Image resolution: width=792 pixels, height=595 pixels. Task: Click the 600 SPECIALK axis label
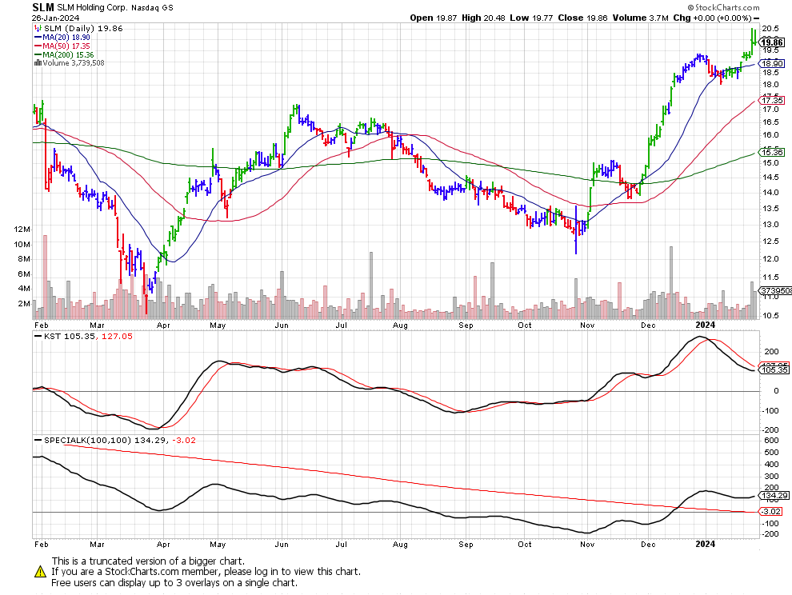click(x=771, y=441)
